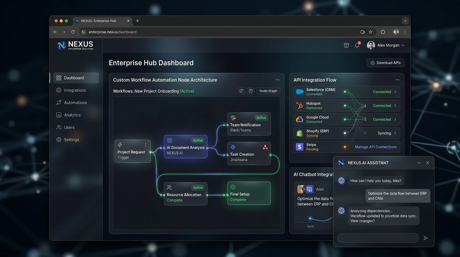The image size is (460, 257).
Task: Focus the assistant message input field
Action: pyautogui.click(x=378, y=238)
